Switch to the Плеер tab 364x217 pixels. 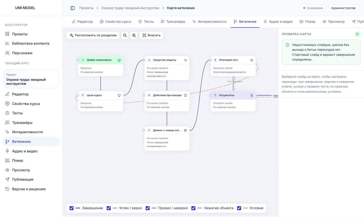(x=307, y=22)
